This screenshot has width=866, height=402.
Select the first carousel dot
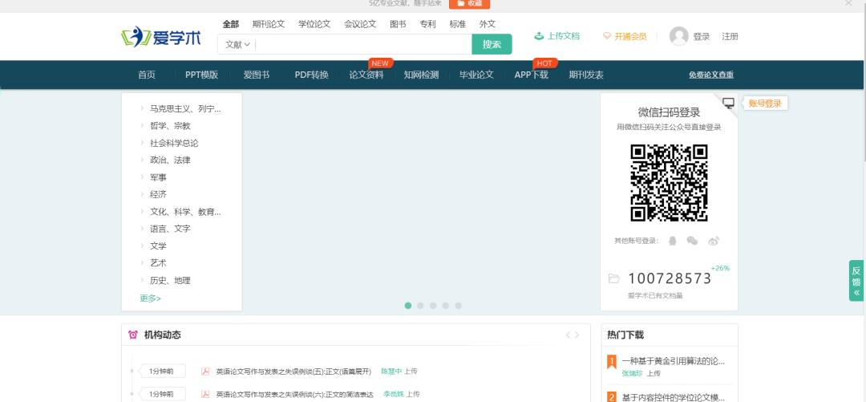point(407,305)
